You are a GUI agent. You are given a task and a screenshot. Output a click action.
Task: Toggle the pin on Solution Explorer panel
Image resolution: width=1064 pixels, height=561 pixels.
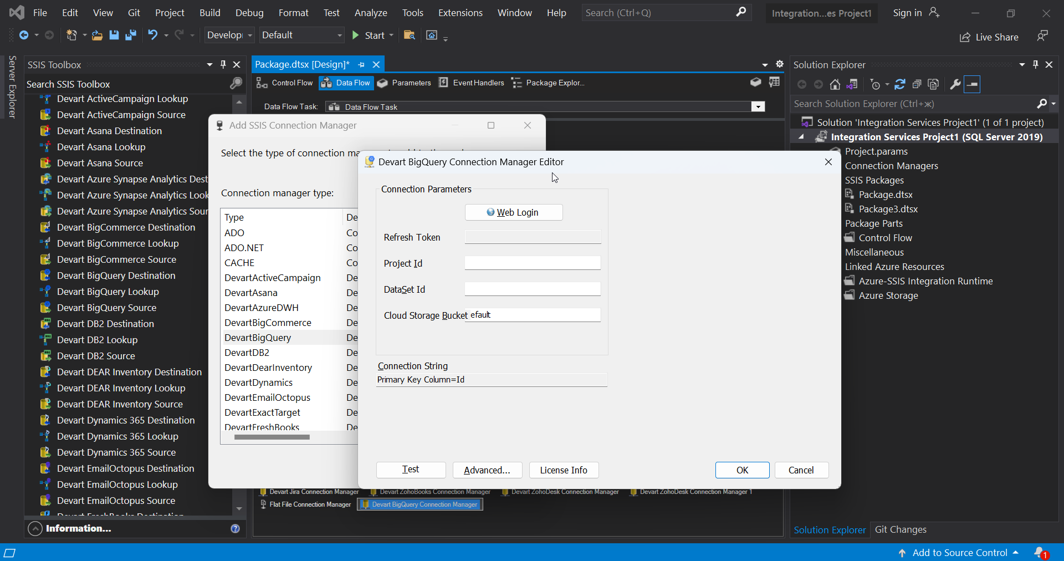tap(1035, 64)
